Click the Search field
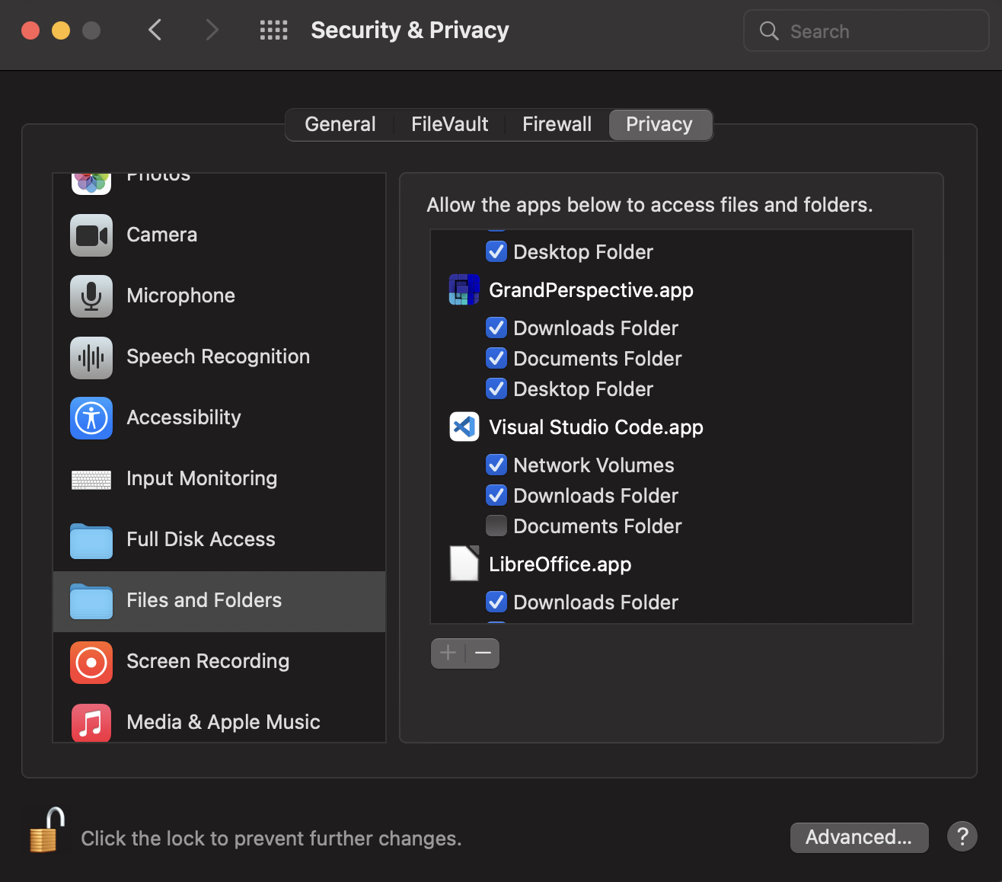 [866, 30]
